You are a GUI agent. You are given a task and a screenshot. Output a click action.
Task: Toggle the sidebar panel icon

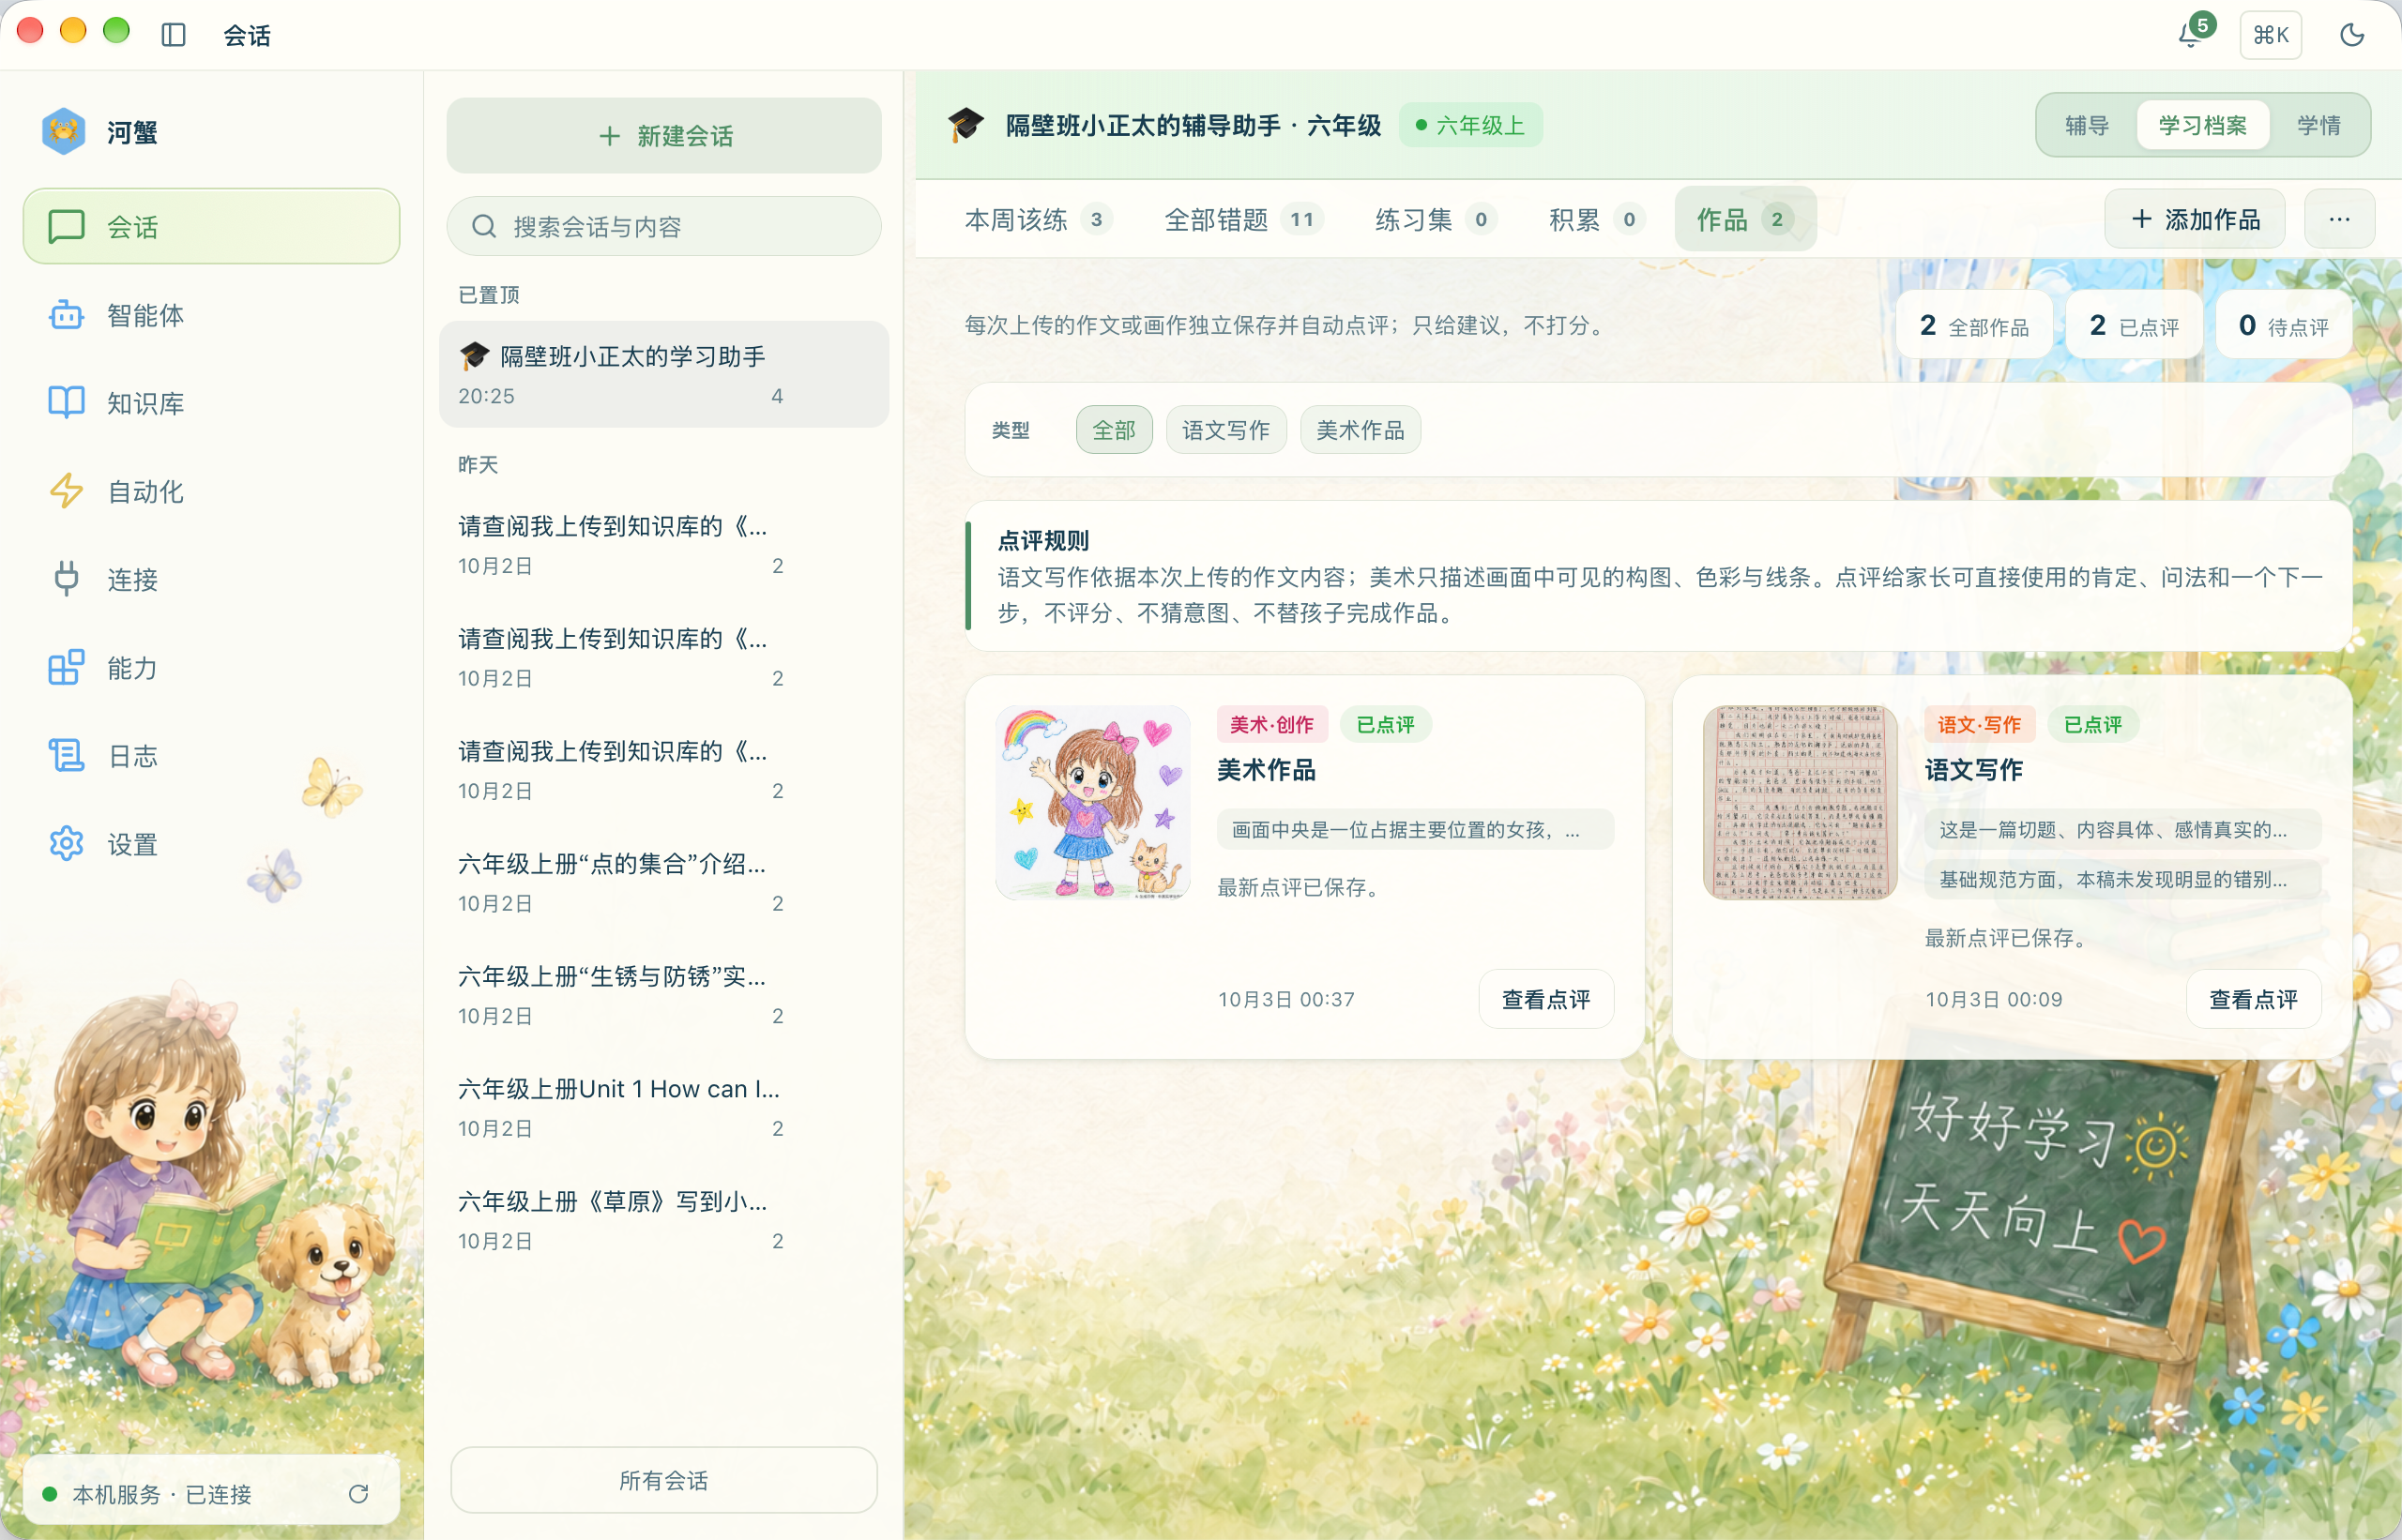(x=173, y=35)
